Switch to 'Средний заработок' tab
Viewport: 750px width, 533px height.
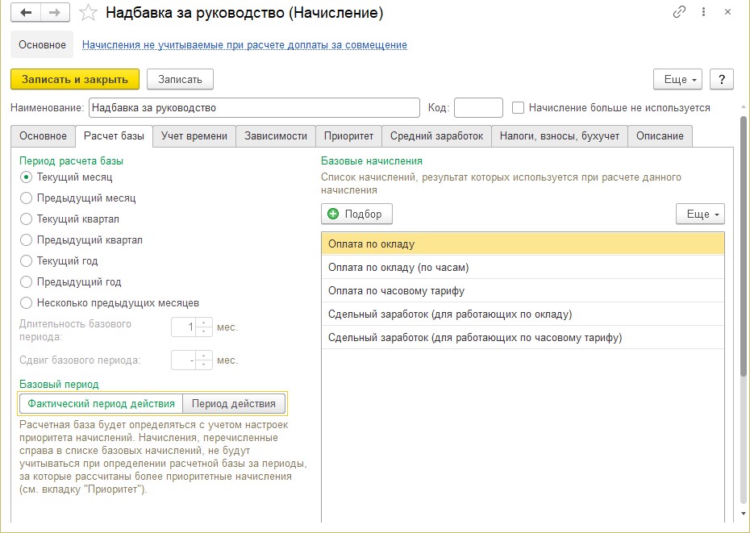[x=437, y=136]
